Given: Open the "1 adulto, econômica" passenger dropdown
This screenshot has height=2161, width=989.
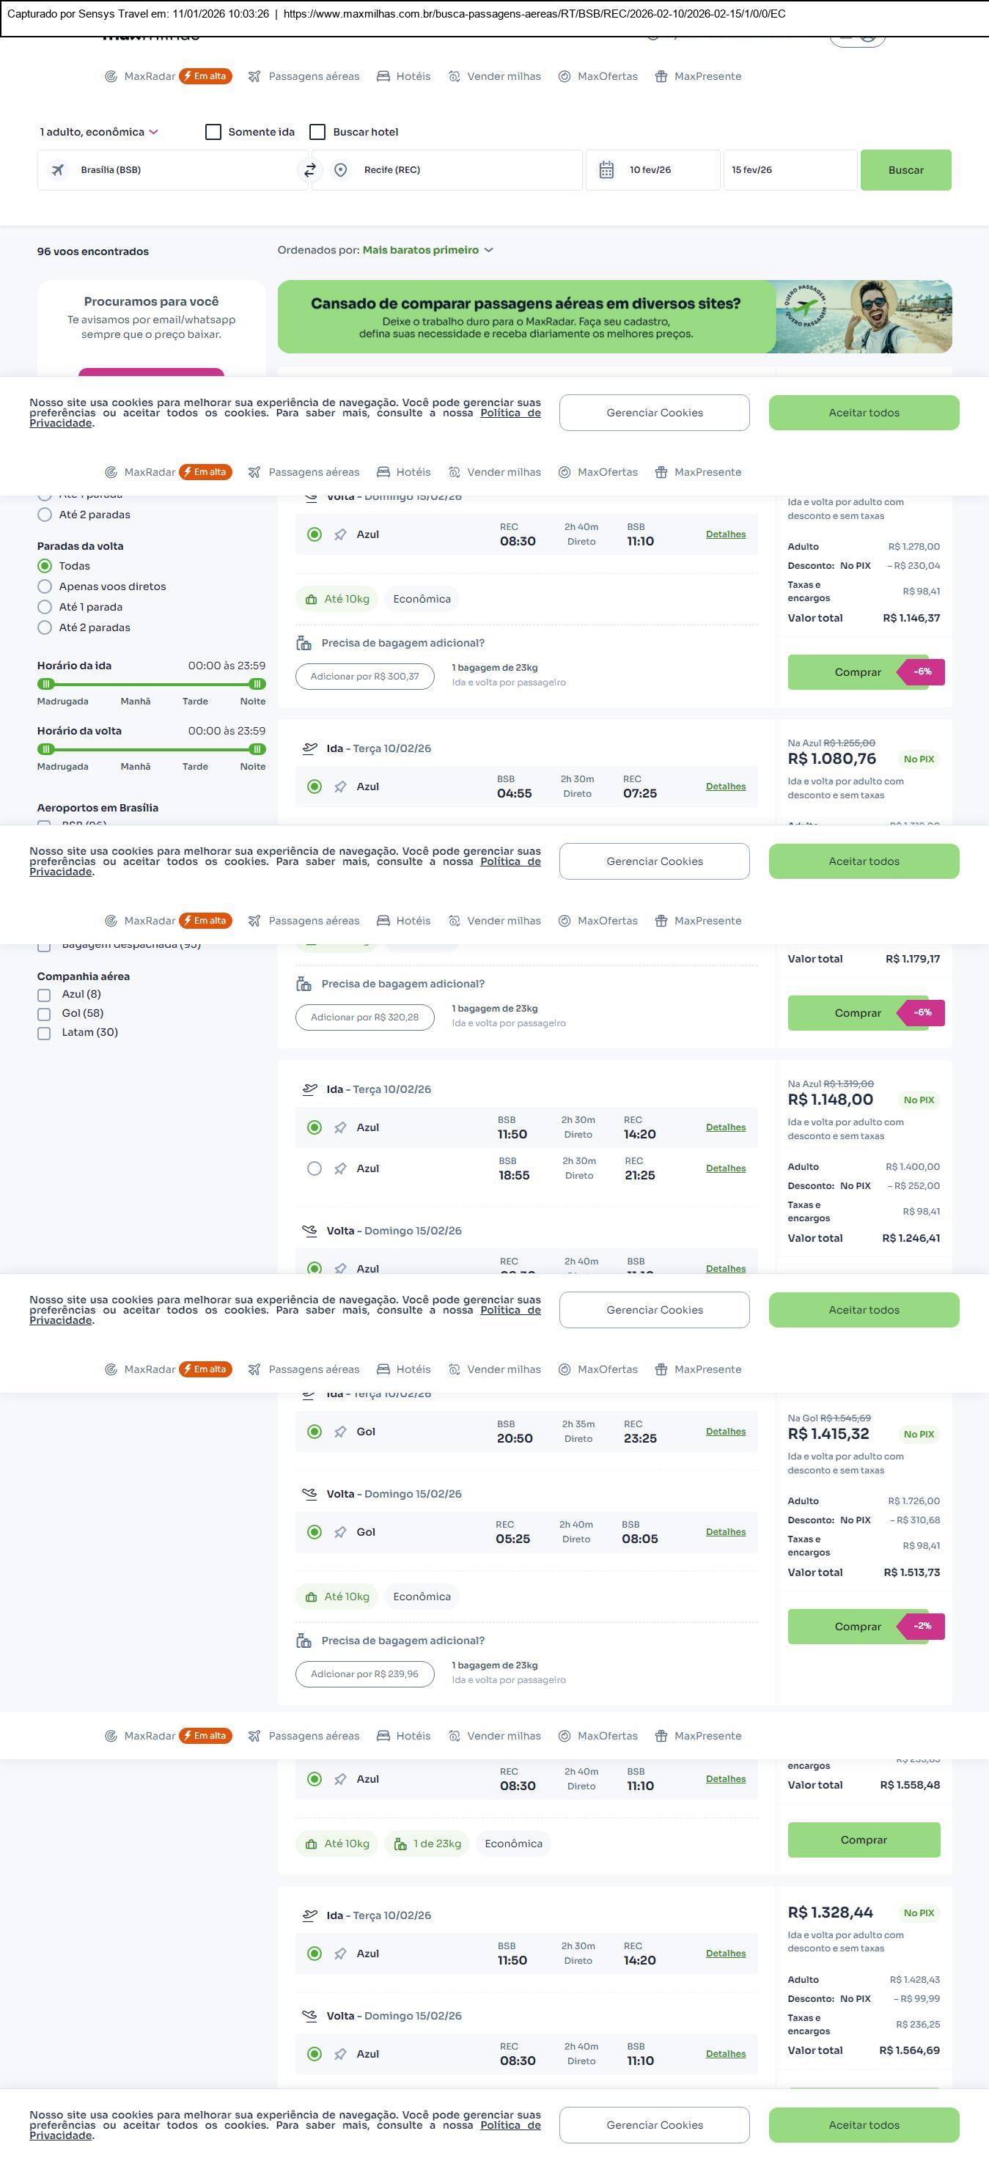Looking at the screenshot, I should coord(99,132).
